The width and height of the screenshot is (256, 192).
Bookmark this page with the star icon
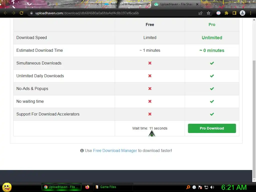(x=208, y=13)
